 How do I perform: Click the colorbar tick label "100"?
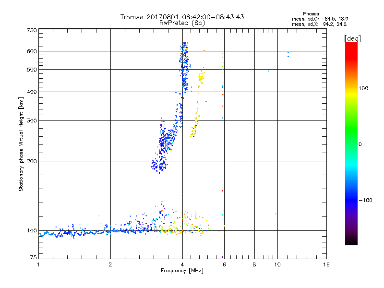363,88
